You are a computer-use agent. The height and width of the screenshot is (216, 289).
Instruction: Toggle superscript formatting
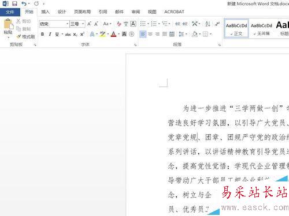pyautogui.click(x=82, y=35)
